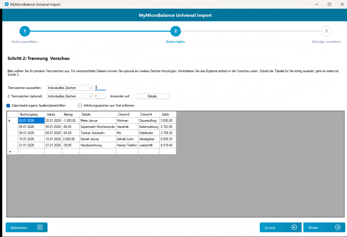Enable 'Anführungszeichen aus Text entfernen' checkbox
Viewport: 347px width, 237px height.
(x=80, y=105)
